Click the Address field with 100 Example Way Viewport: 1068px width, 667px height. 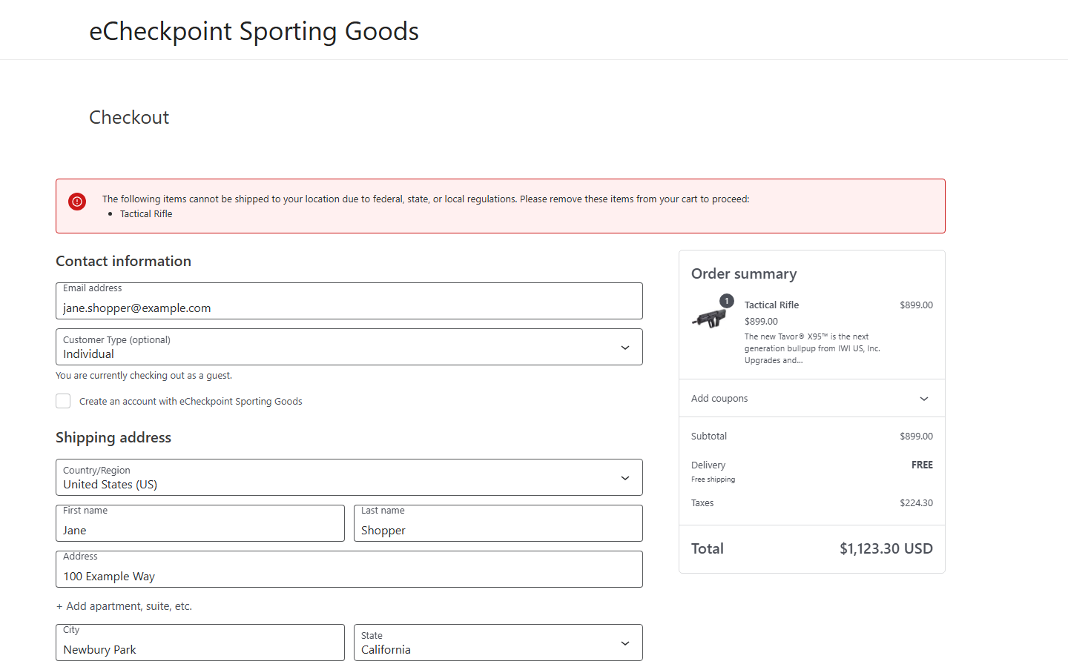[349, 569]
